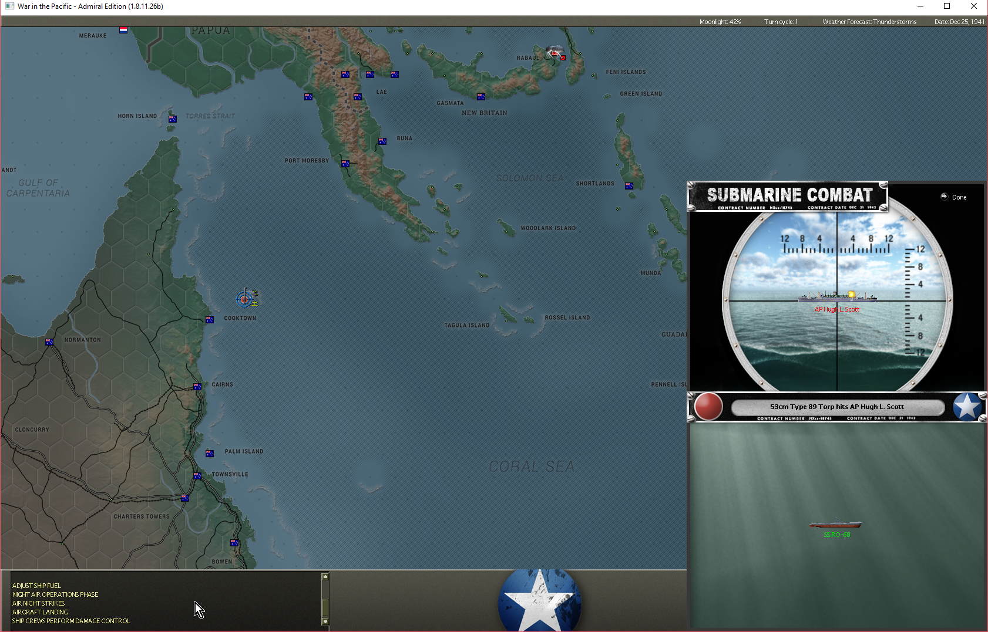Click the message log scroll-down arrow

pos(325,621)
